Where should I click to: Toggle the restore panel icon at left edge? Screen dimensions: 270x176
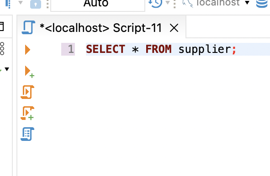1,26
